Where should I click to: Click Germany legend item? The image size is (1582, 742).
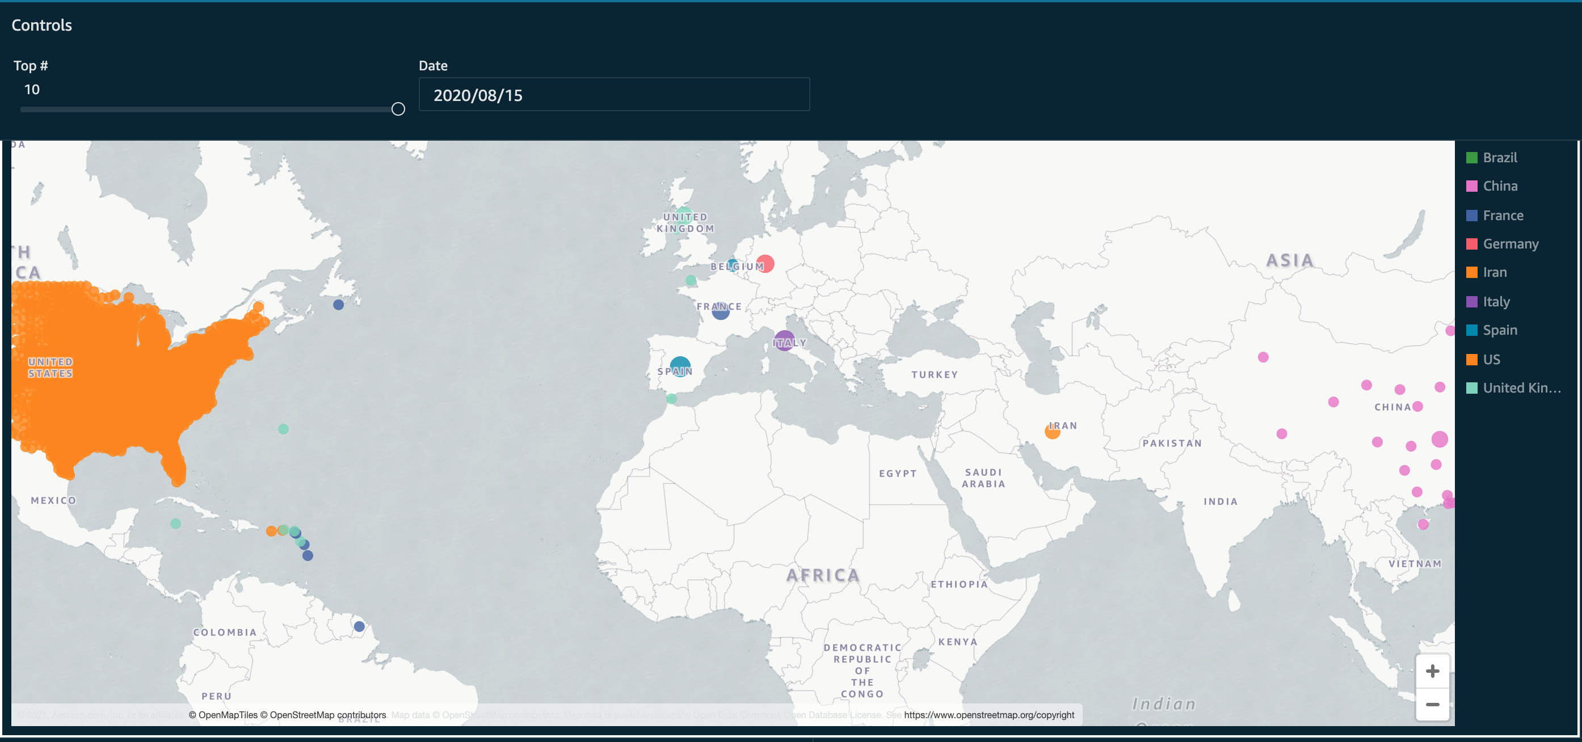1509,244
